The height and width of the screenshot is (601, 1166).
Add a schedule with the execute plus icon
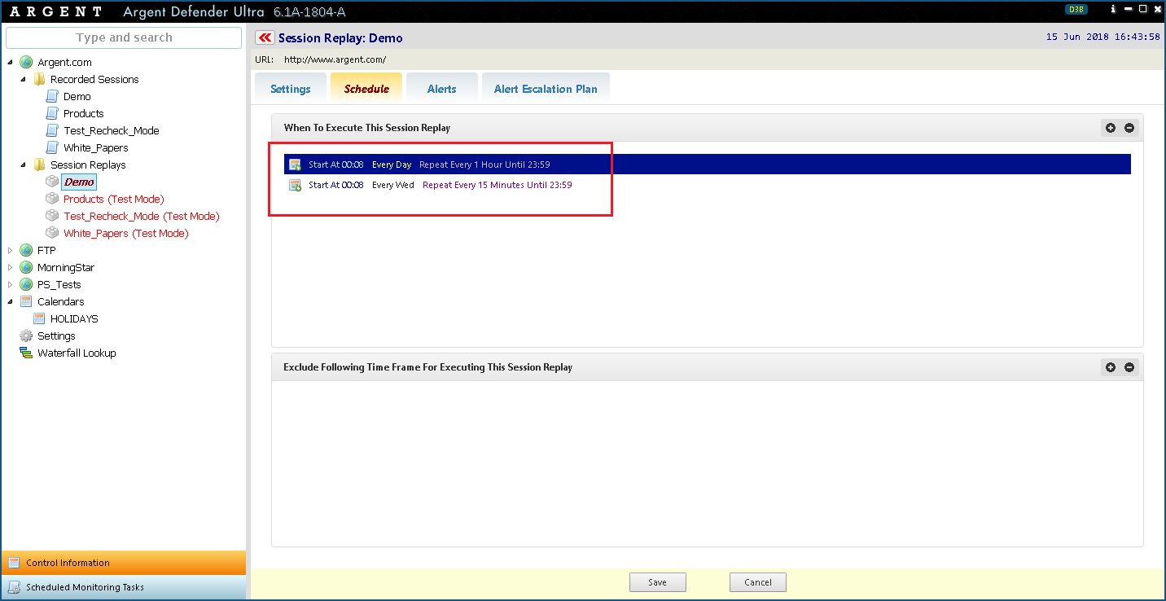1111,128
